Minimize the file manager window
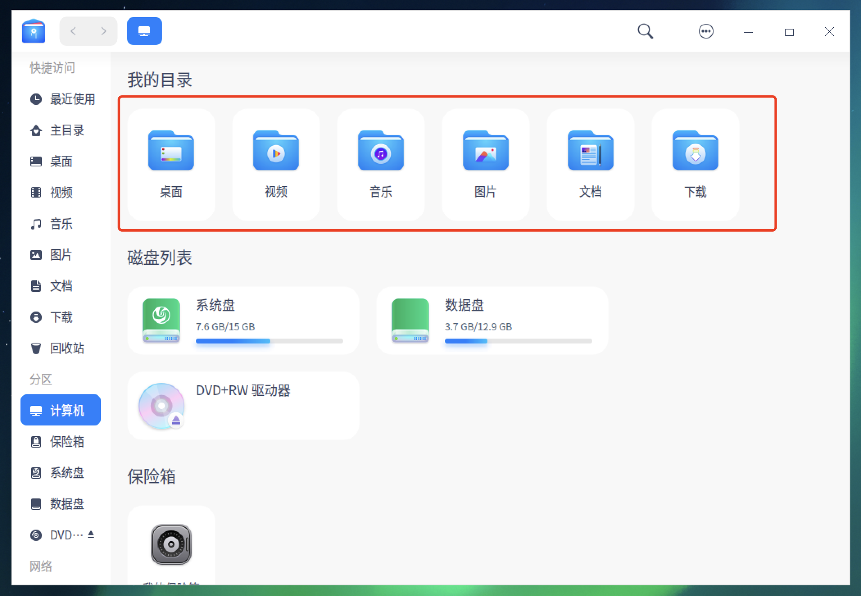The height and width of the screenshot is (596, 861). pyautogui.click(x=748, y=32)
